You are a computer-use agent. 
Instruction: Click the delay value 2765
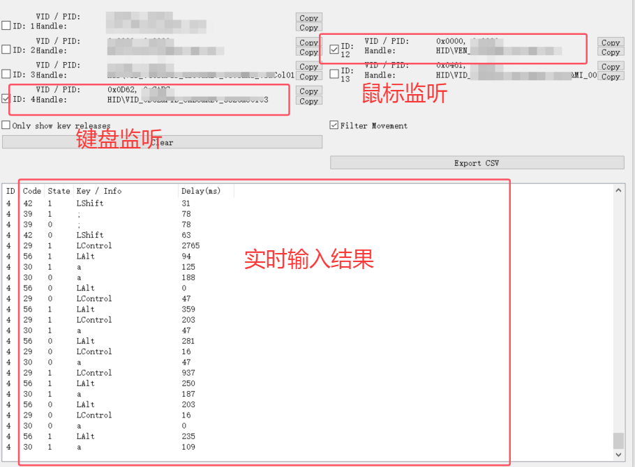(190, 245)
